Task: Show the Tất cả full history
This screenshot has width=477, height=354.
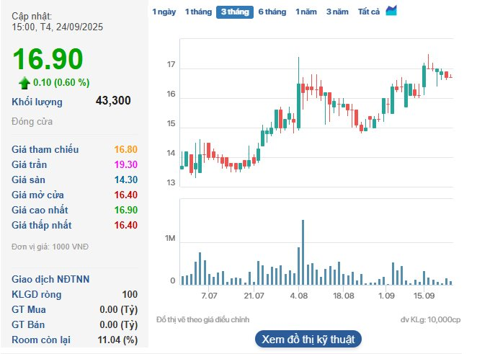Action: pyautogui.click(x=369, y=12)
